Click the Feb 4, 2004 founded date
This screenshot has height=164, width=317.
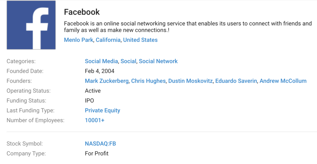tap(99, 71)
